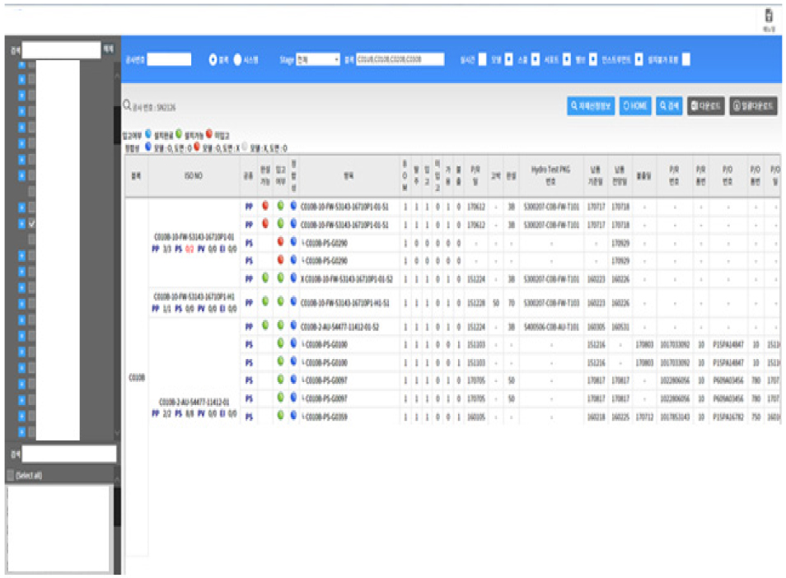Click the magnifier icon beside the 공사 번호 summary
This screenshot has height=578, width=786.
(128, 105)
